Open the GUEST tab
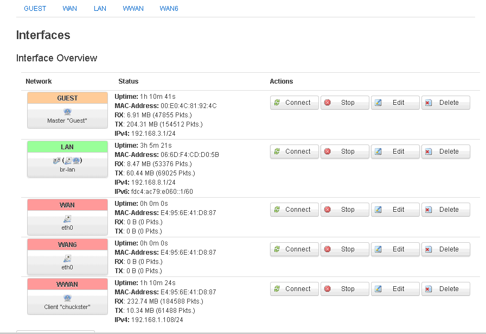This screenshot has width=486, height=334. pos(35,8)
